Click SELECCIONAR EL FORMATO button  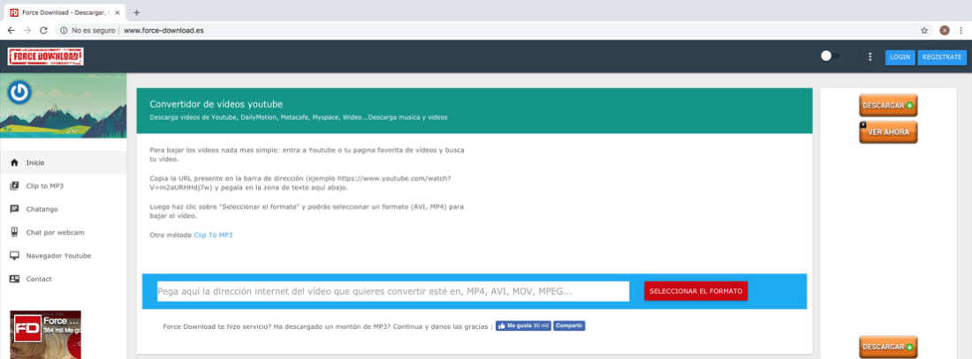point(695,291)
